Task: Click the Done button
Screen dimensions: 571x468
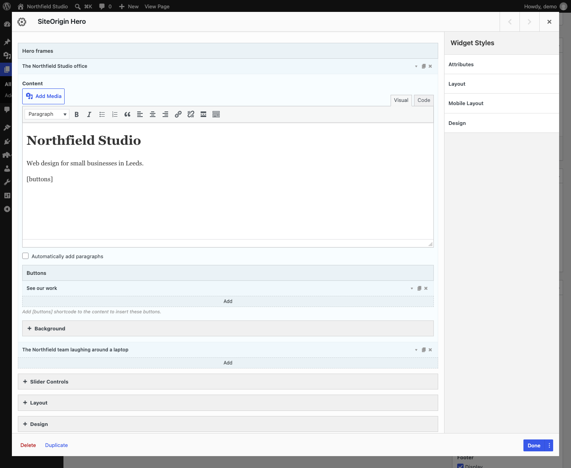Action: tap(534, 445)
